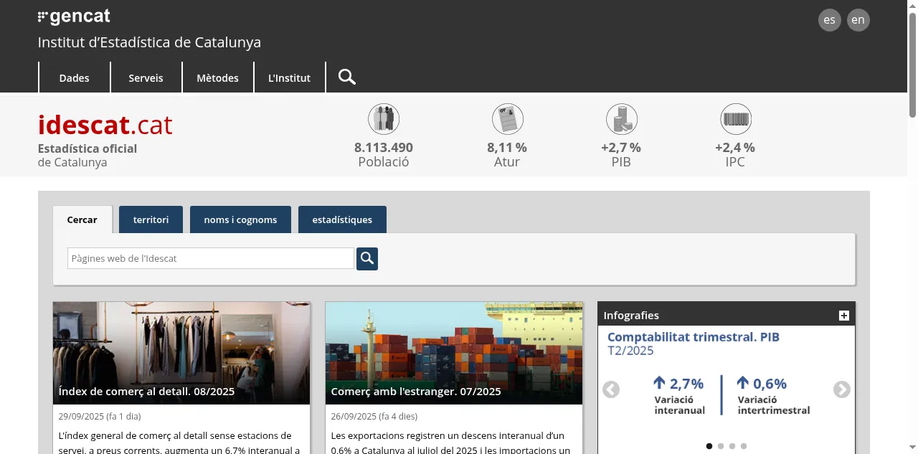918x454 pixels.
Task: Switch to the noms i cognoms tab
Action: point(240,219)
